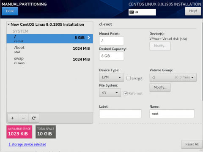The width and height of the screenshot is (203, 152).
Task: Click the Done button
Action: [10, 11]
